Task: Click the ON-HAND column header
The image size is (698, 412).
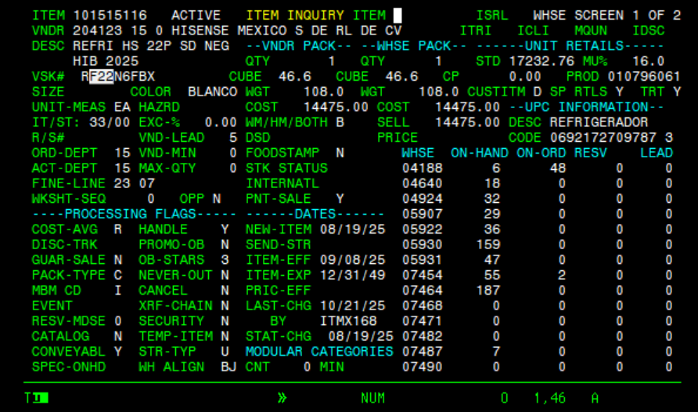Action: click(480, 154)
